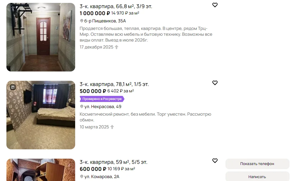Open the 3-к. квартира 66,8 m² listing title
Screen dimensions: 291x181
click(x=116, y=6)
